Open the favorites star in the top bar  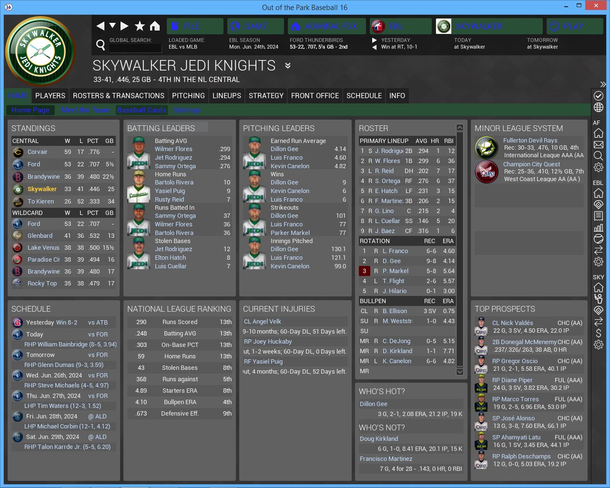tap(140, 26)
